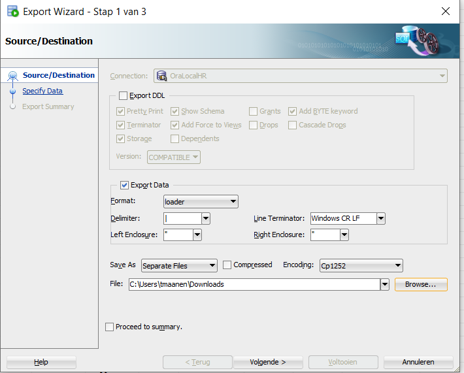The height and width of the screenshot is (373, 464).
Task: Toggle the Grants checkbox
Action: pos(253,111)
